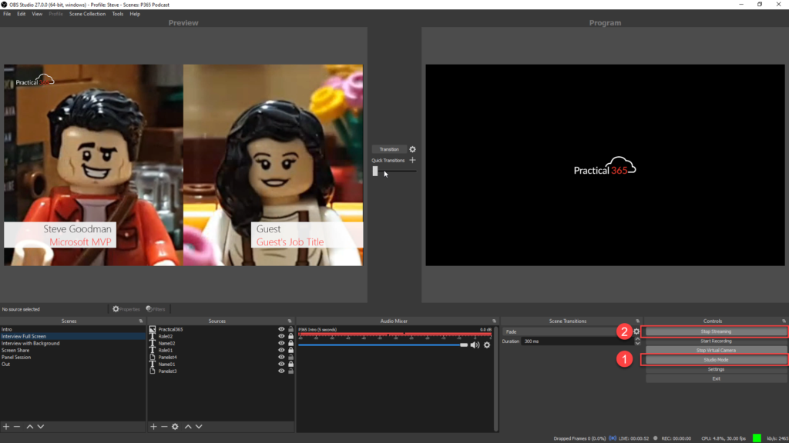Open the Help menu
Image resolution: width=789 pixels, height=443 pixels.
click(135, 14)
